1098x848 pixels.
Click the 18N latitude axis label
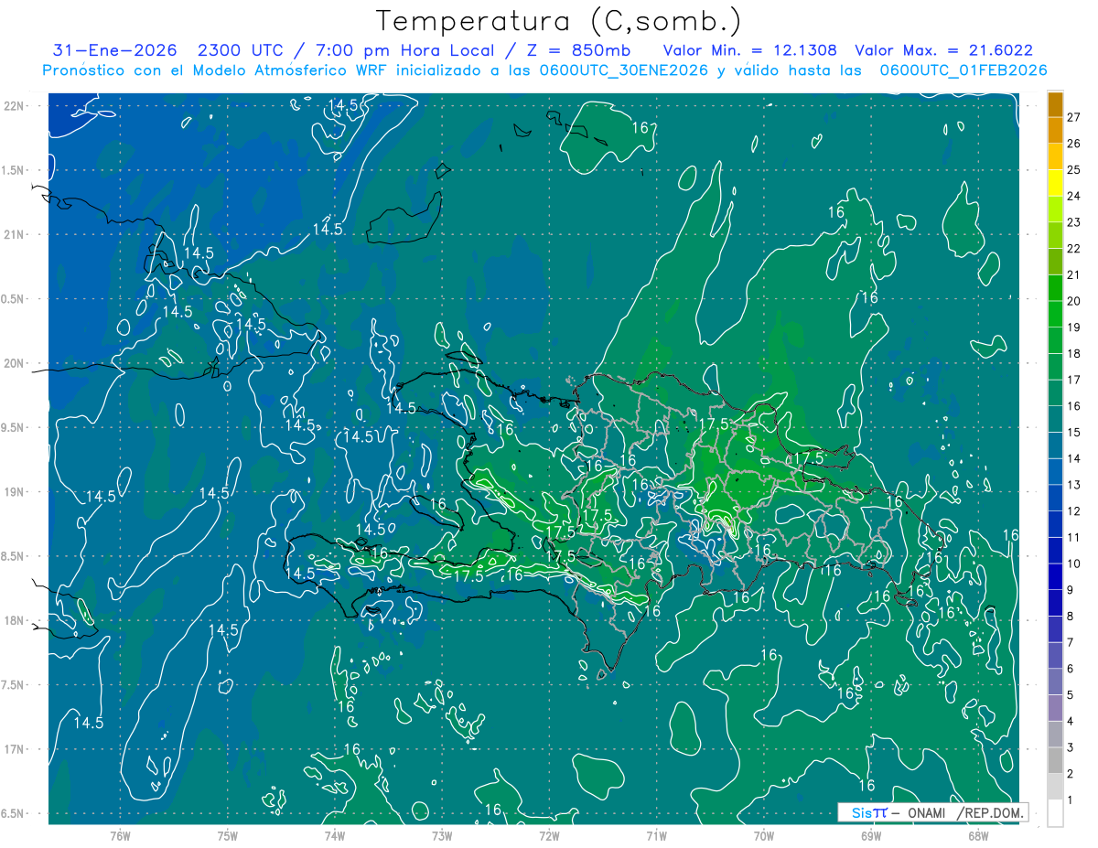tap(16, 621)
